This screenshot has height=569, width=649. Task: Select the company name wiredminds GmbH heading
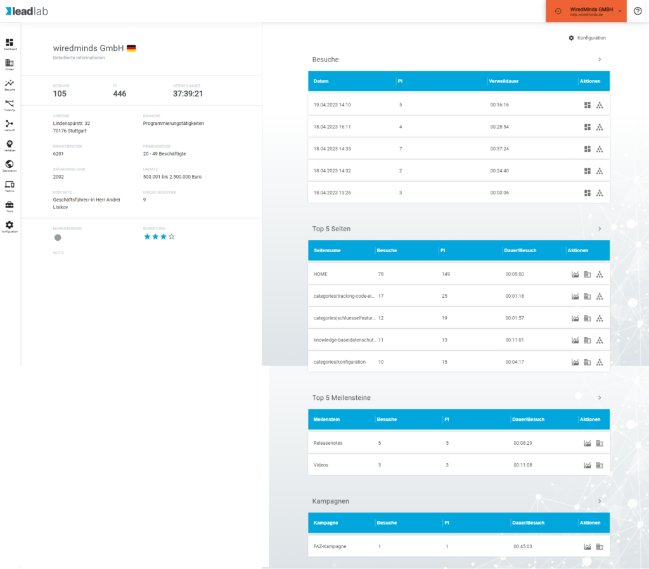[x=88, y=48]
